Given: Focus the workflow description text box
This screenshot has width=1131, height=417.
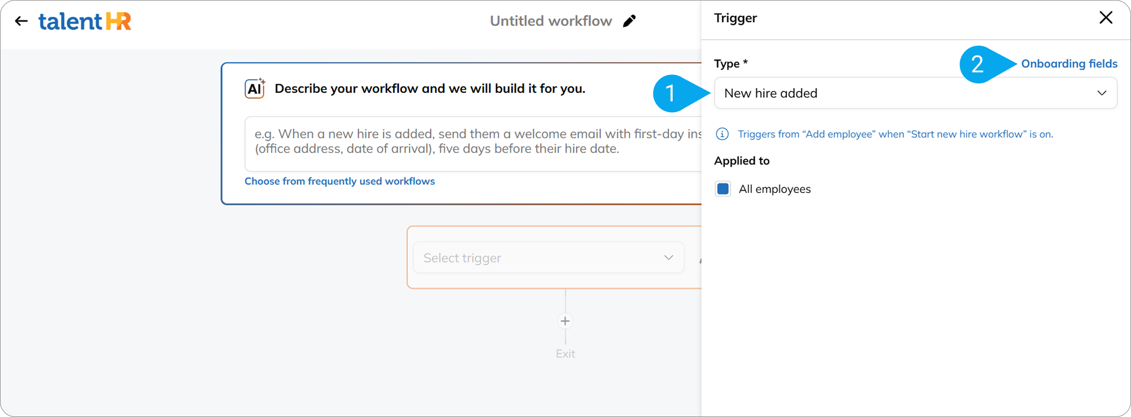Looking at the screenshot, I should 473,143.
